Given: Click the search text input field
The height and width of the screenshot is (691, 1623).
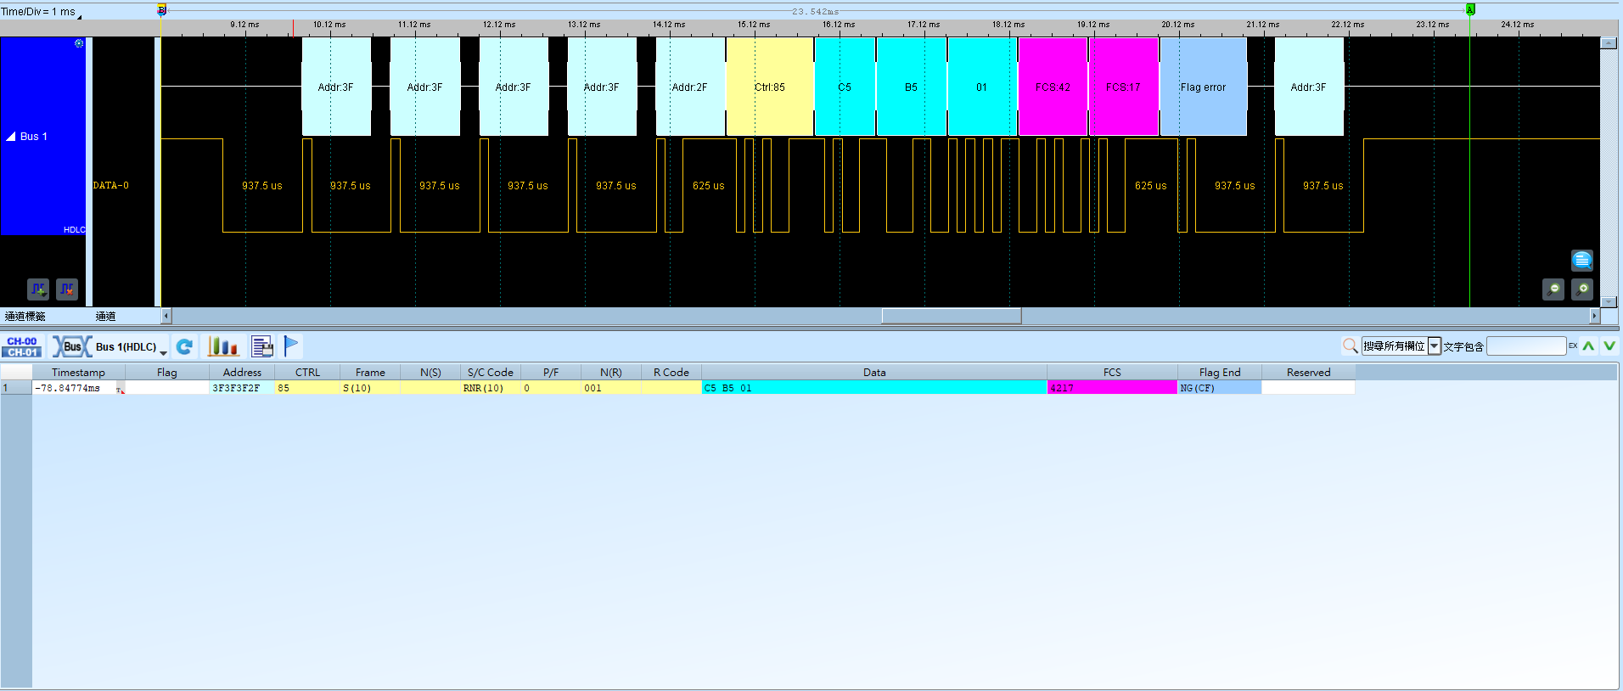Looking at the screenshot, I should coord(1526,346).
